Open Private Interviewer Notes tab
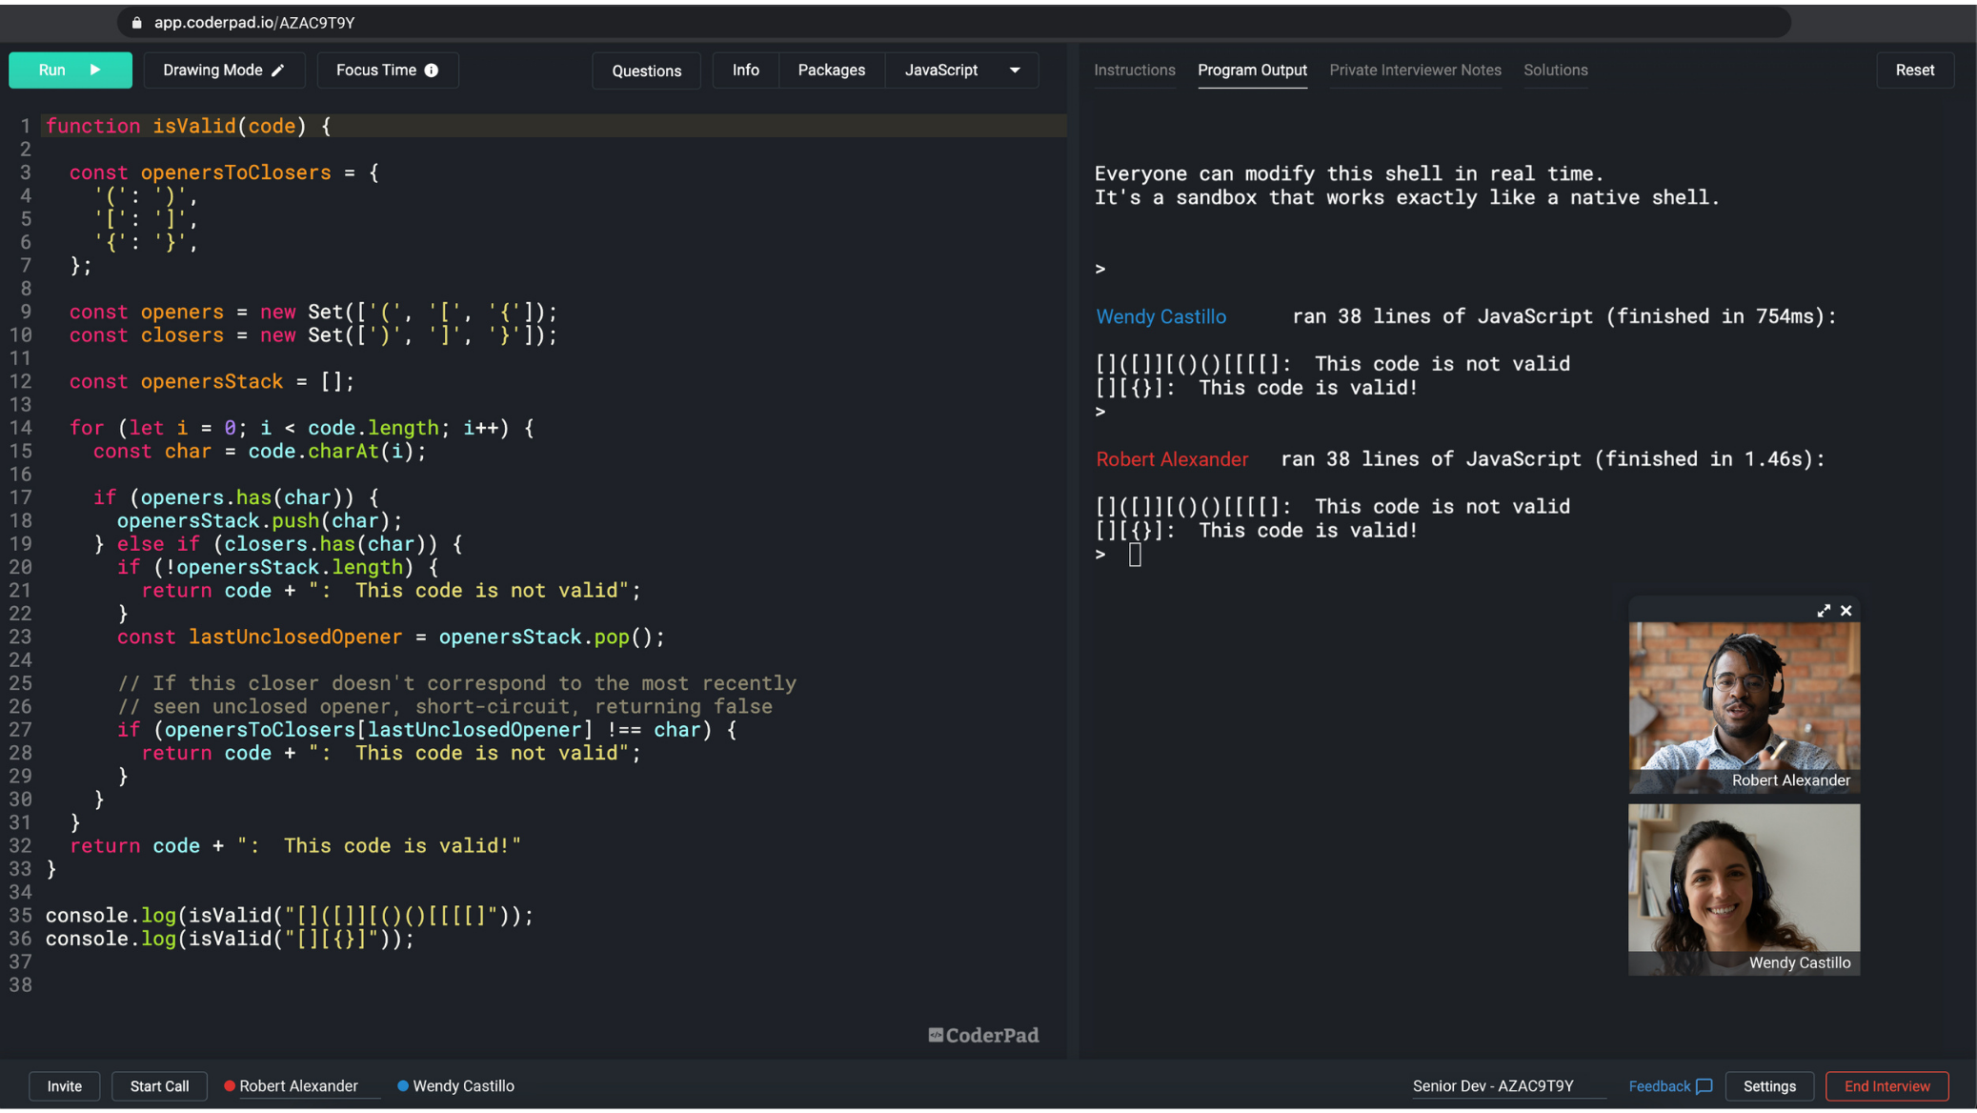Image resolution: width=1977 pixels, height=1113 pixels. tap(1414, 71)
